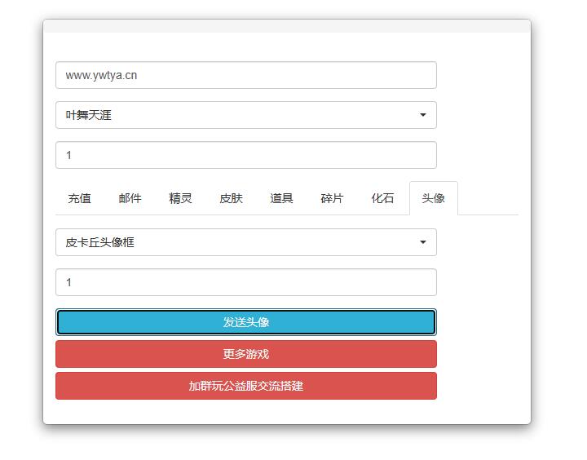Go to the 道具 tab

[x=281, y=198]
